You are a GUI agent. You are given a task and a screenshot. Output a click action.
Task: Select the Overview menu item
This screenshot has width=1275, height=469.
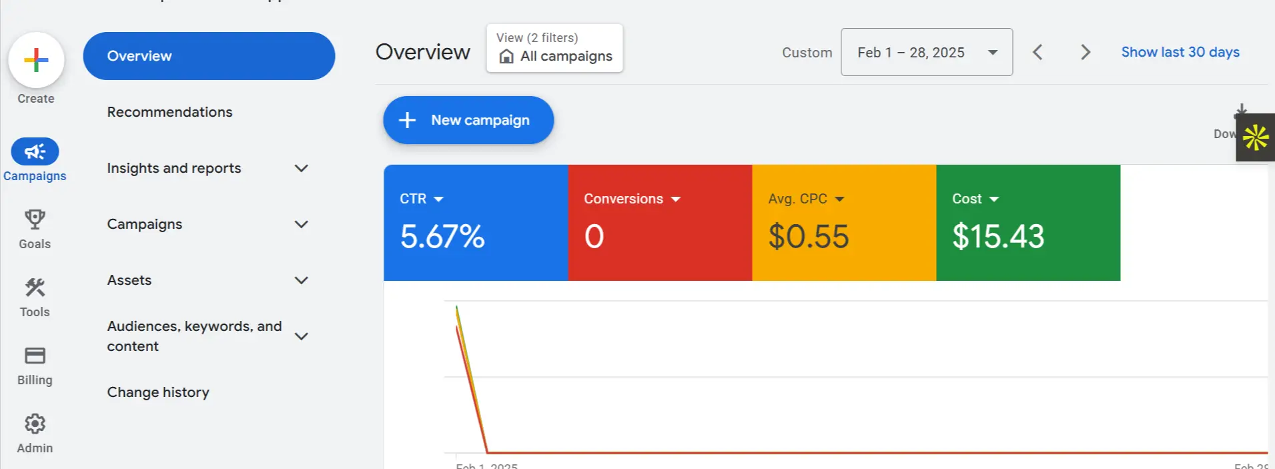coord(209,56)
